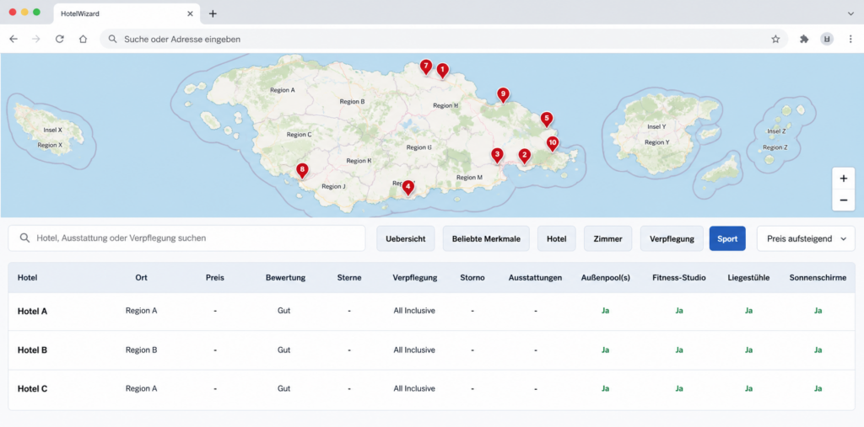
Task: Click the Sonnenschirme column header
Action: click(x=818, y=278)
